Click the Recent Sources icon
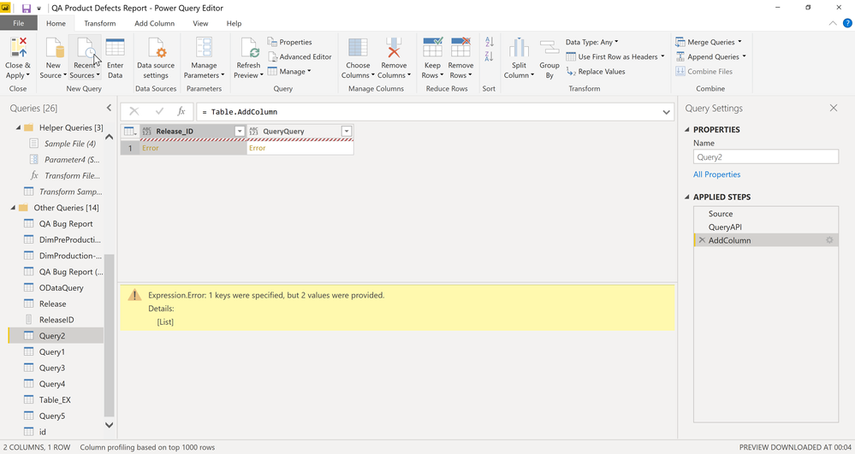 coord(85,47)
